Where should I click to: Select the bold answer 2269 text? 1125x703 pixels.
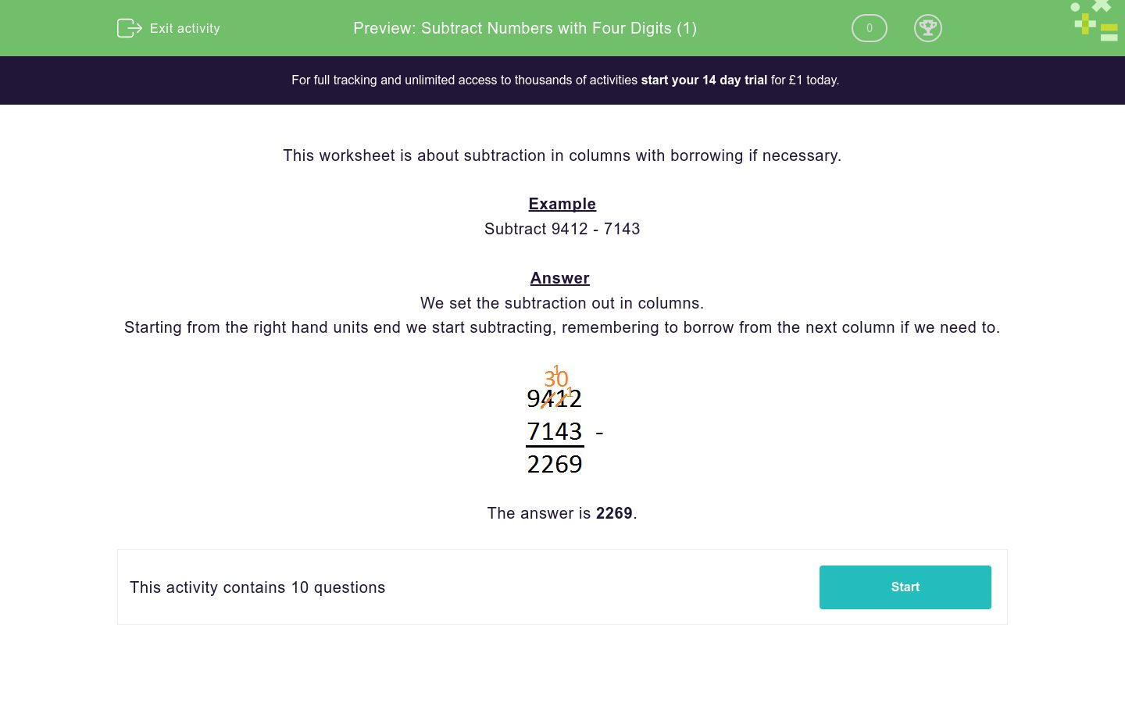tap(614, 513)
